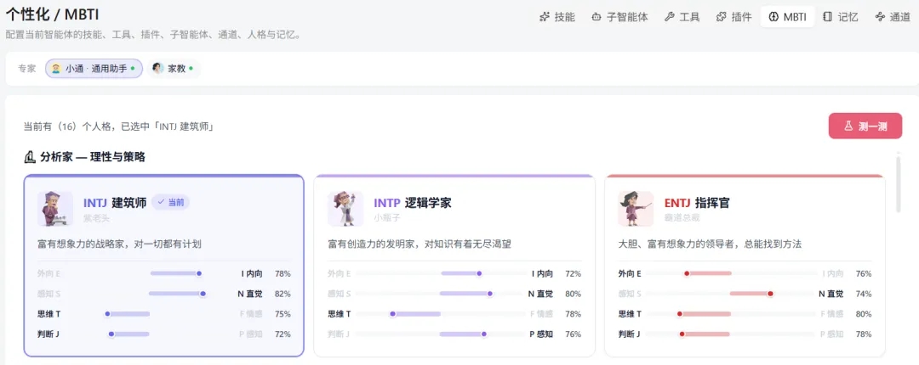Click the 工具 tab wrench icon
The width and height of the screenshot is (919, 365).
click(x=670, y=17)
